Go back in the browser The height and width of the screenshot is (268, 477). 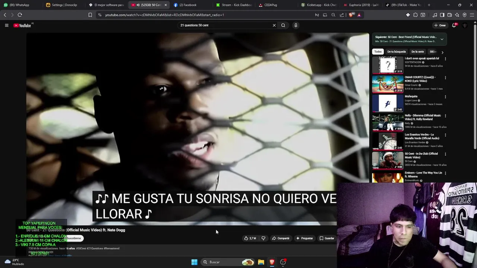[5, 15]
